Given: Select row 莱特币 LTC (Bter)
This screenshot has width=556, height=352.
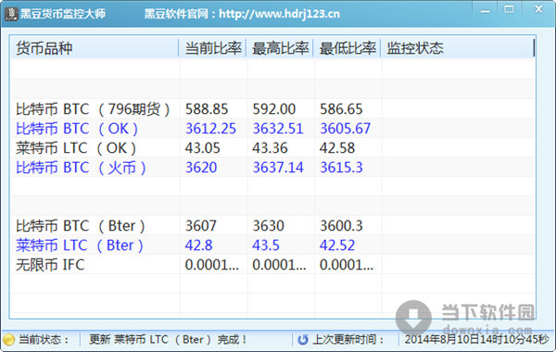Looking at the screenshot, I should (272, 245).
